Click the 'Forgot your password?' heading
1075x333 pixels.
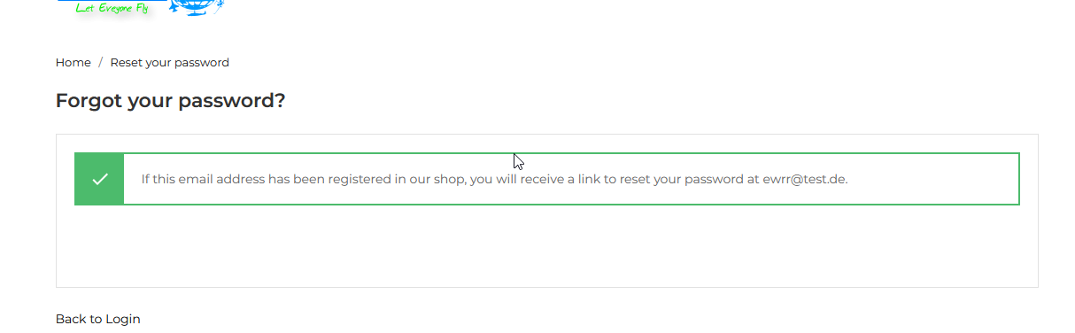click(171, 101)
